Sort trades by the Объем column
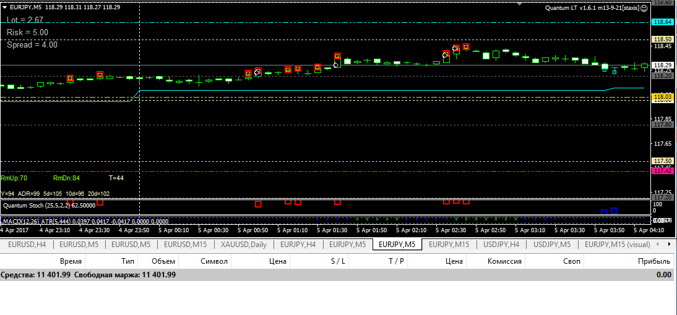The width and height of the screenshot is (677, 315). (x=158, y=261)
